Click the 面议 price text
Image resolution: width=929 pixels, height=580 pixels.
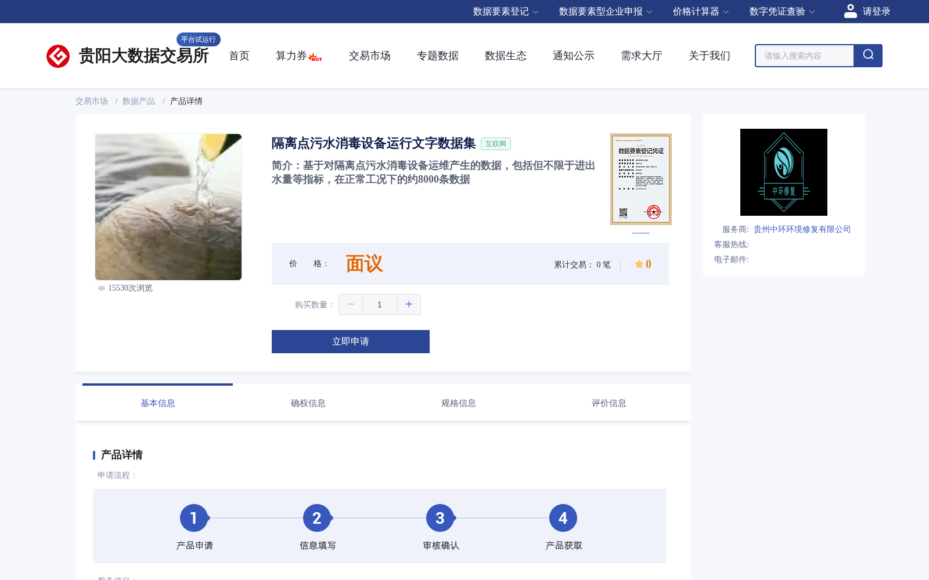(x=365, y=264)
